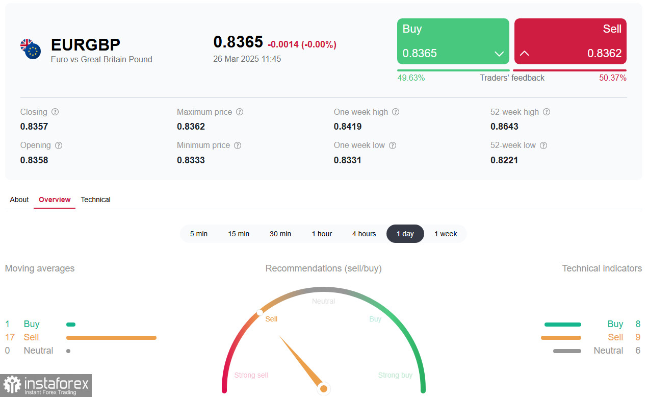The image size is (648, 397).
Task: Click the Closing value 0.8357
Action: [x=34, y=127]
